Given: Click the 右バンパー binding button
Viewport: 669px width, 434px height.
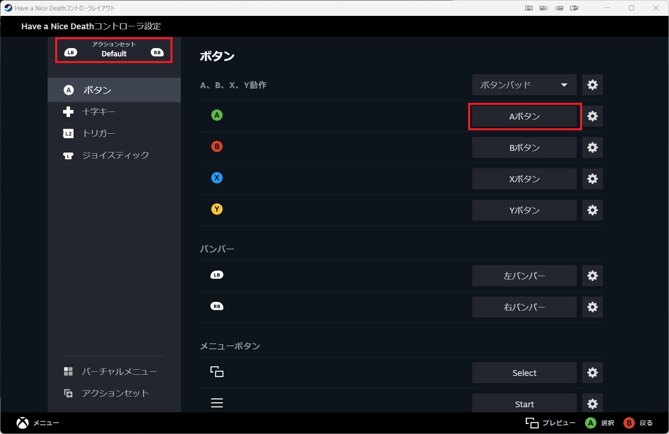Looking at the screenshot, I should 524,307.
